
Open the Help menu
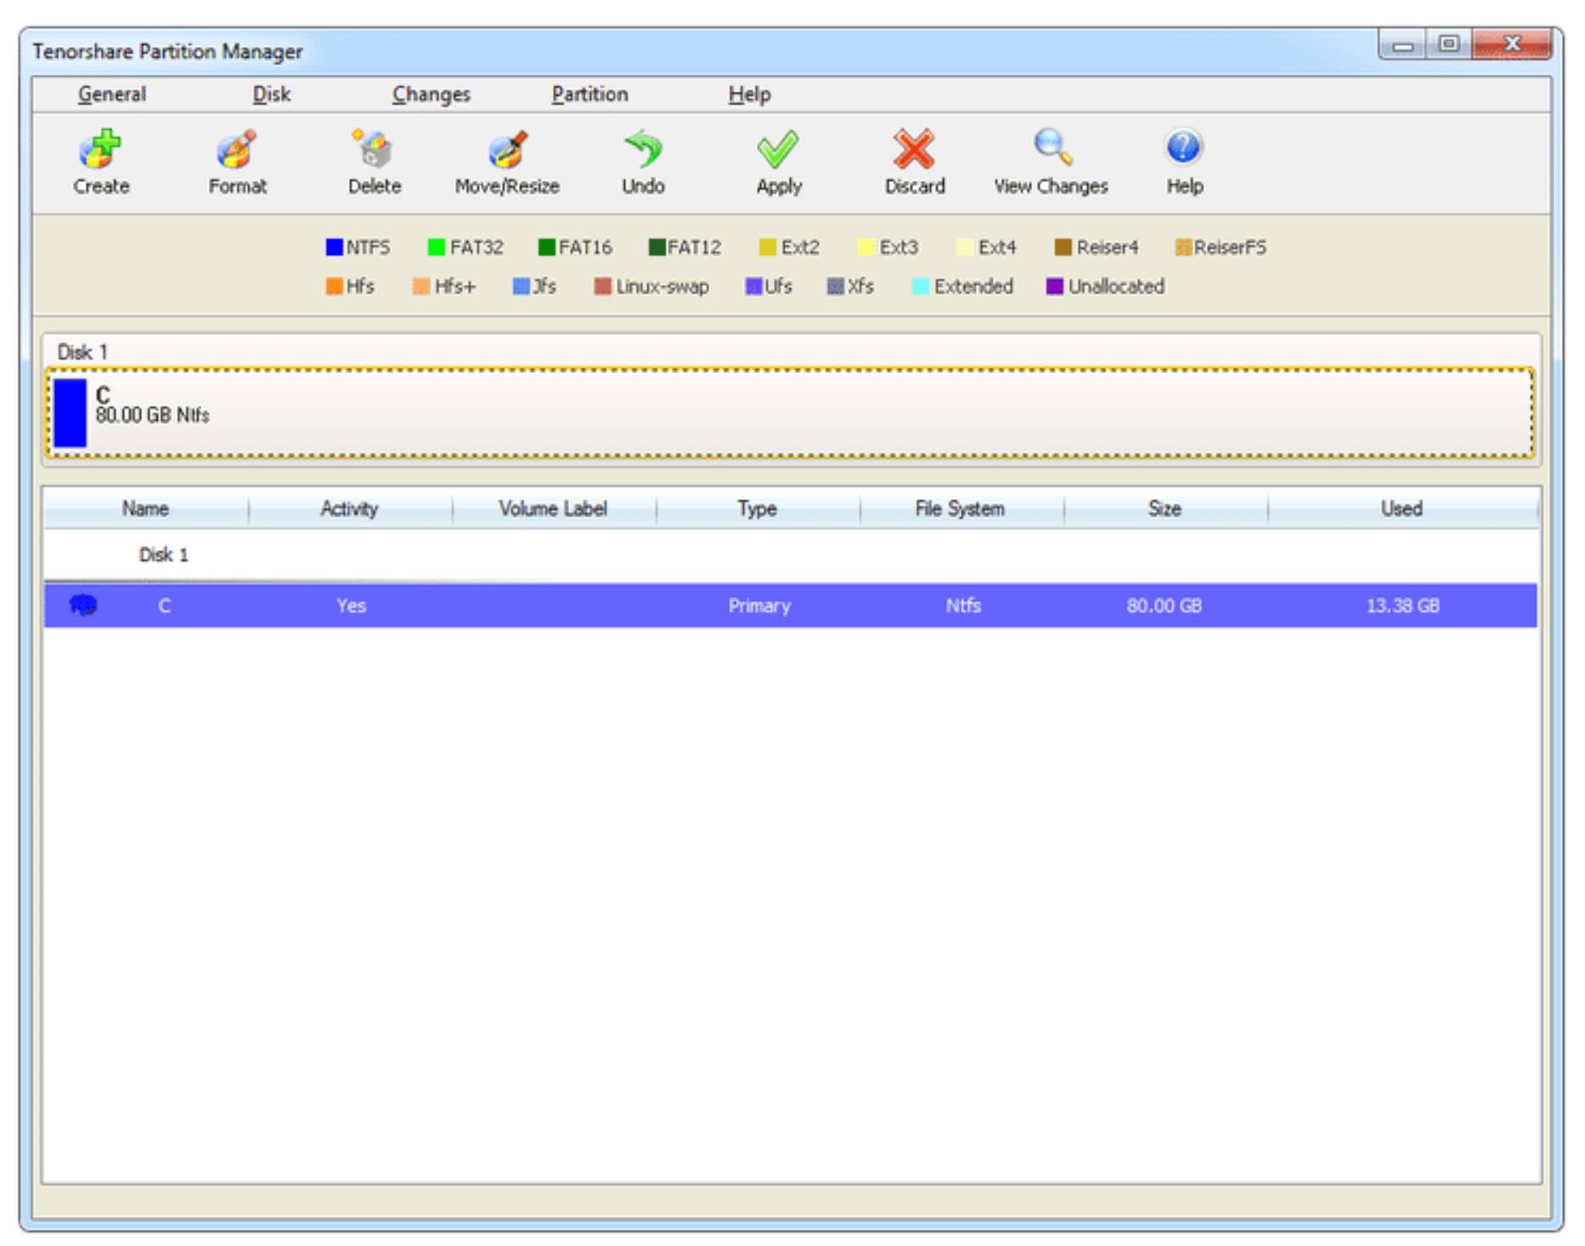tap(749, 94)
